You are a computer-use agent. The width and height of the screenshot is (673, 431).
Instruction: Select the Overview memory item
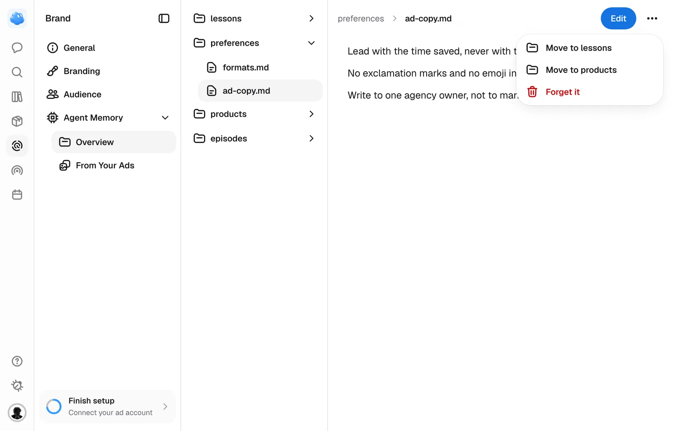point(114,142)
